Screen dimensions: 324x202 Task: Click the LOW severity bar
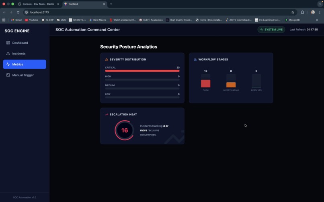142,97
